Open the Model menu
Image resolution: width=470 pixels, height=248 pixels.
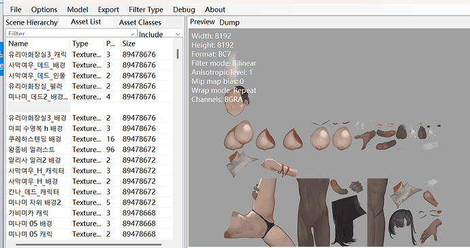pyautogui.click(x=78, y=10)
